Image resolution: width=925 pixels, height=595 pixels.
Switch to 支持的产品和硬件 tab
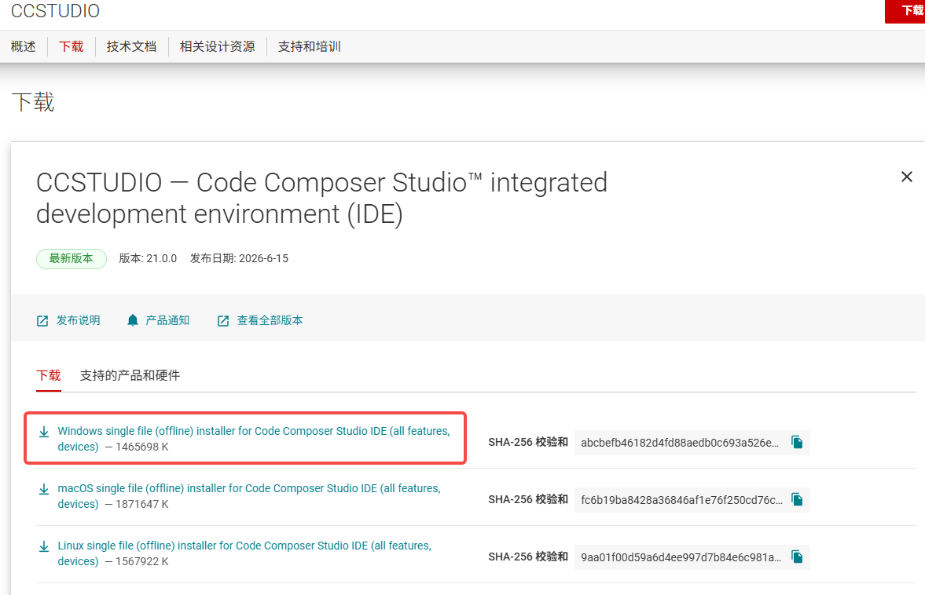coord(130,375)
